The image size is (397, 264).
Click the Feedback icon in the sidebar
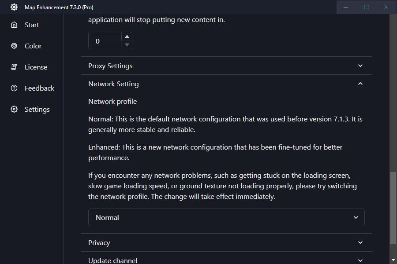click(x=15, y=88)
